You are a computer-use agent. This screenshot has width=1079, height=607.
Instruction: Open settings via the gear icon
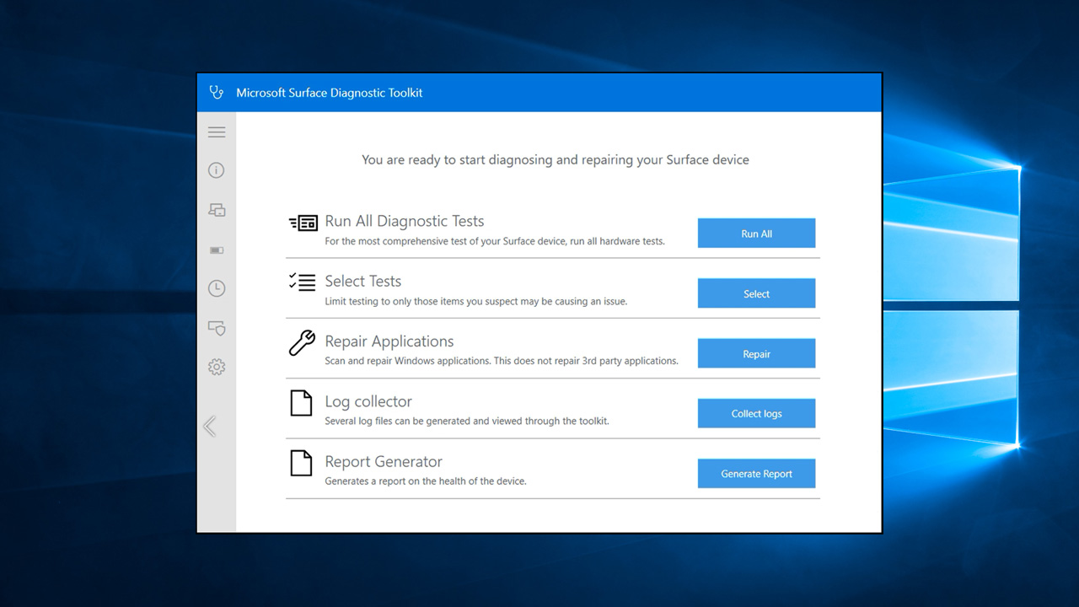pos(217,367)
